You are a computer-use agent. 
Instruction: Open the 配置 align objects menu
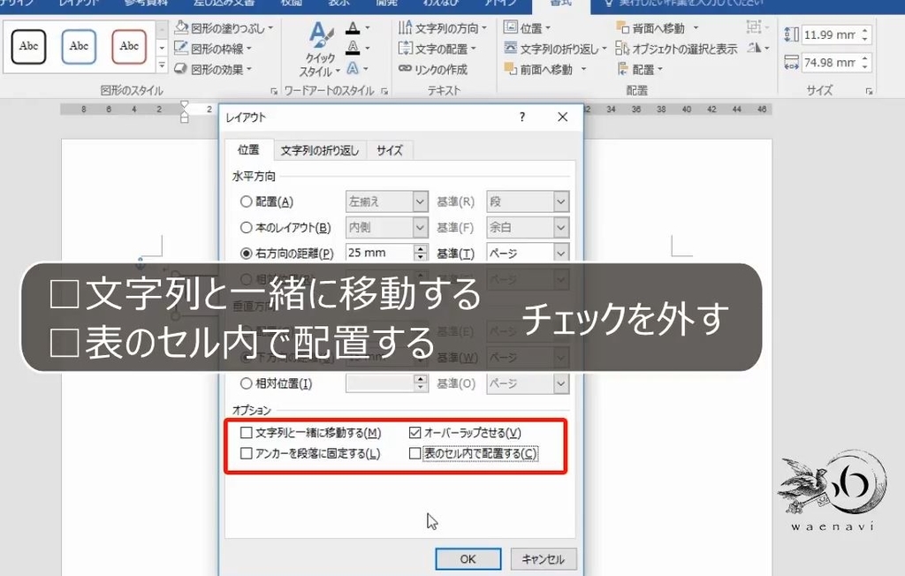(640, 69)
